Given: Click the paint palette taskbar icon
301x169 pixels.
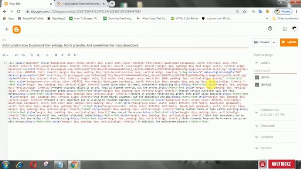Looking at the screenshot, I should tap(46, 165).
